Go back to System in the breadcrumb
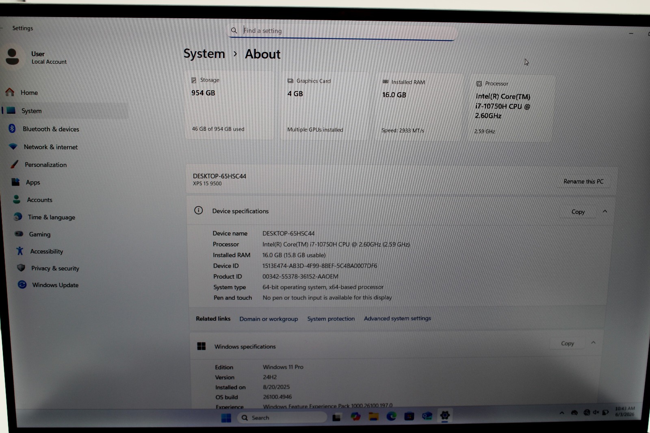650x433 pixels. click(204, 54)
